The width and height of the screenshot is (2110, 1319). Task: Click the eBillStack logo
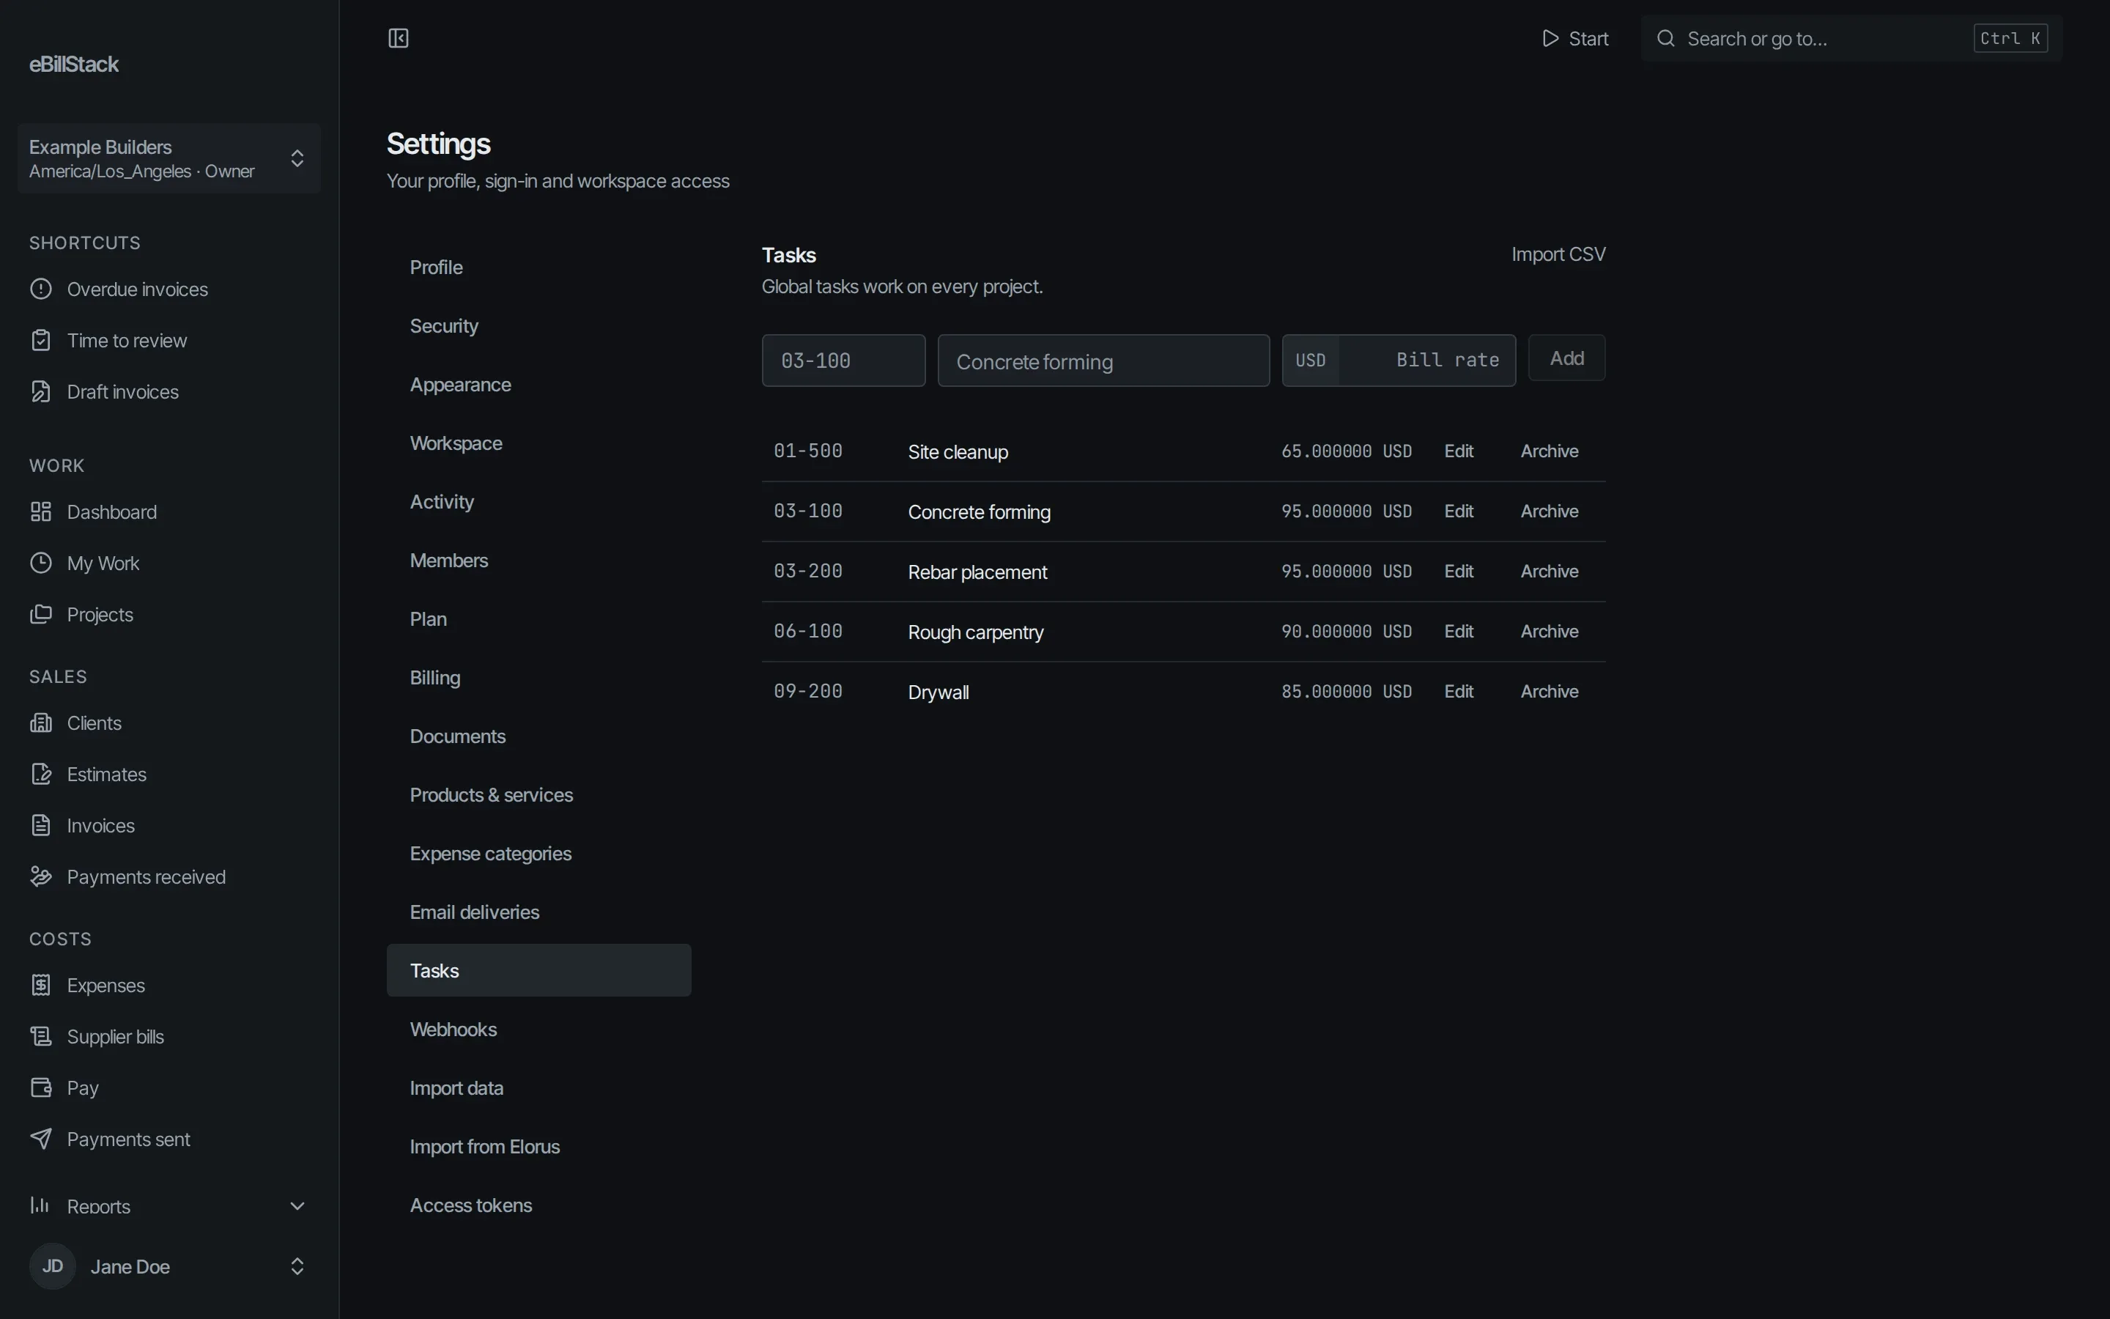pos(74,64)
